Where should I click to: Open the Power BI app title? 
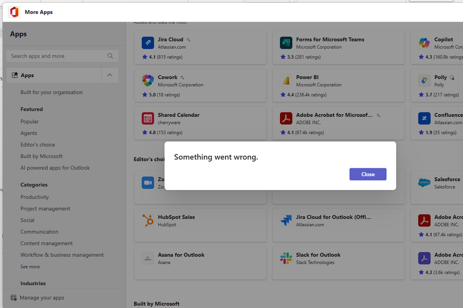307,77
